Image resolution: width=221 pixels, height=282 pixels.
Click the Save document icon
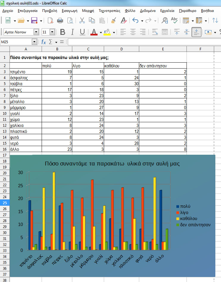34,21
